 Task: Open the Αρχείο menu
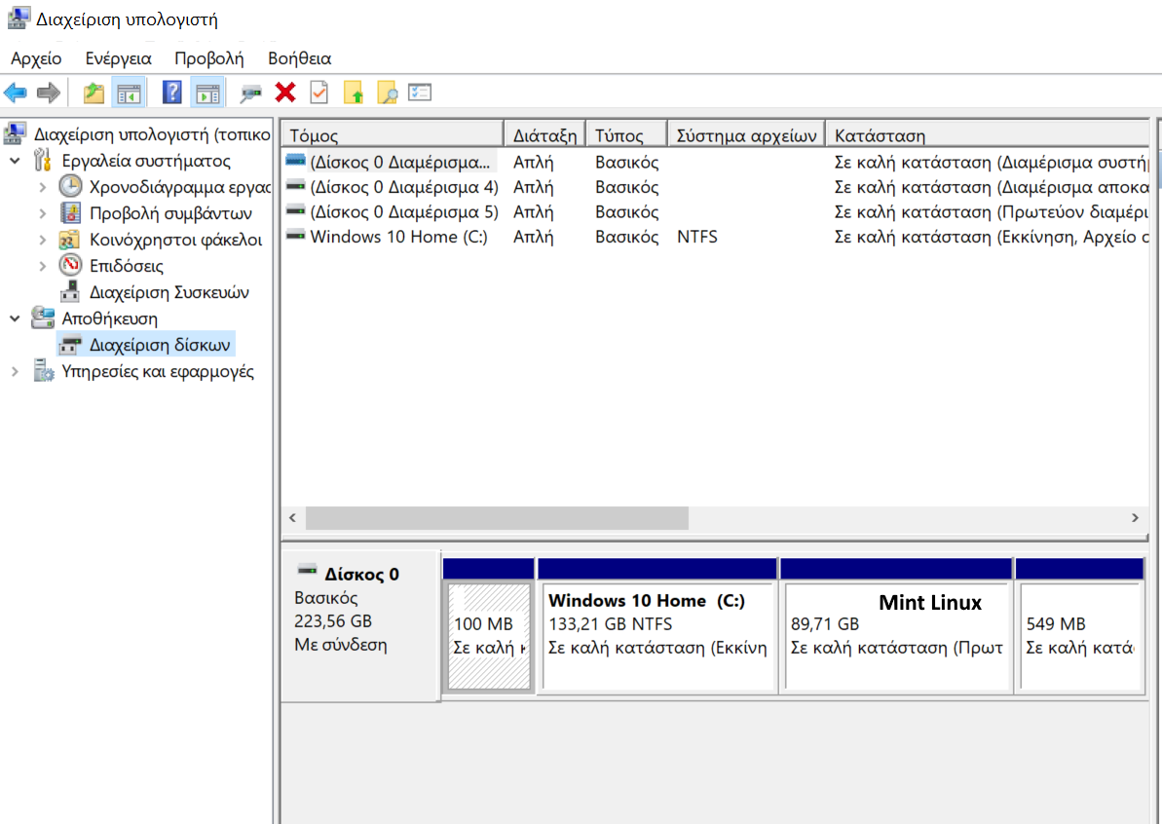point(36,58)
